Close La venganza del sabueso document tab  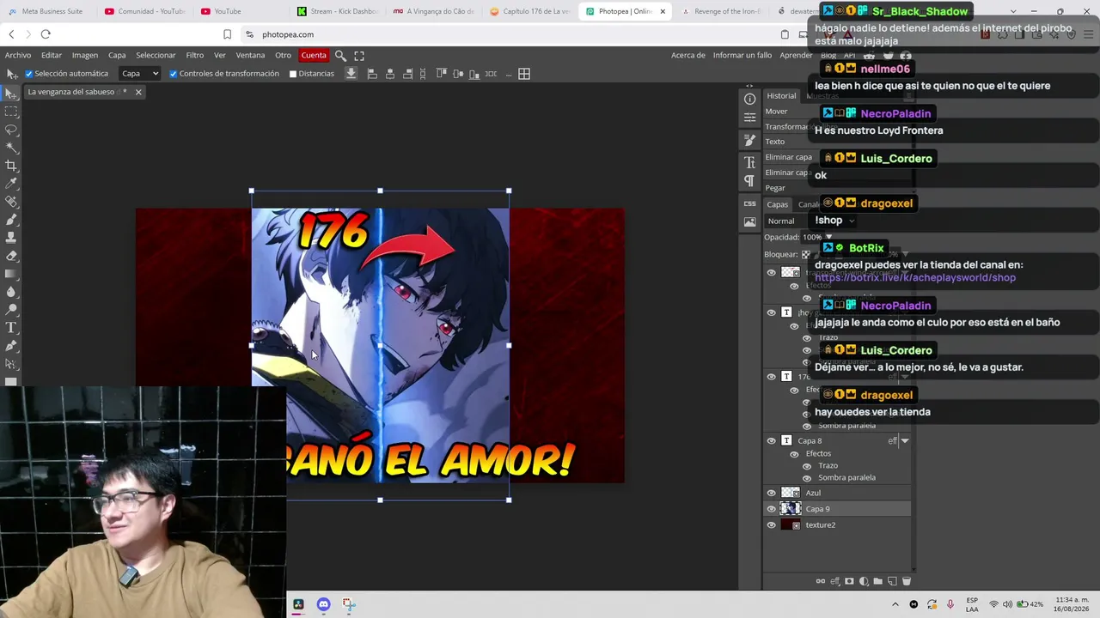coord(137,92)
